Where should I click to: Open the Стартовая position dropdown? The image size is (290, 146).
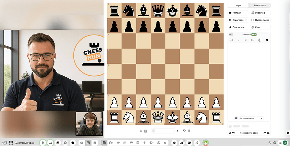238,20
